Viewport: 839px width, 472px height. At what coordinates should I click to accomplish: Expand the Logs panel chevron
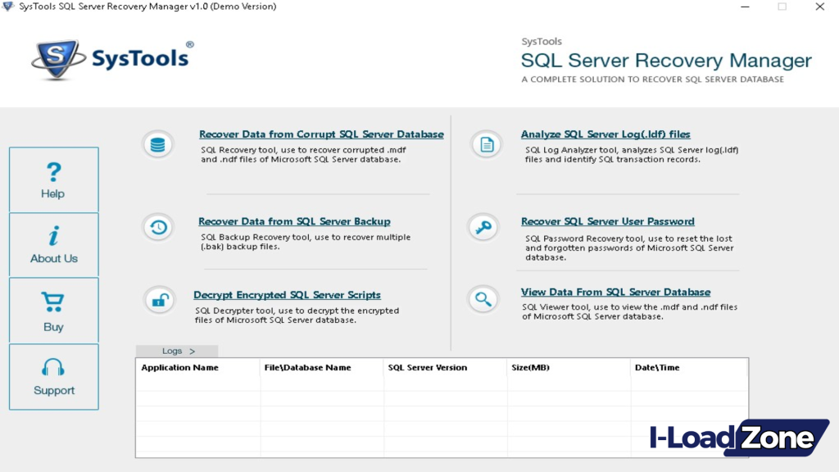coord(193,350)
